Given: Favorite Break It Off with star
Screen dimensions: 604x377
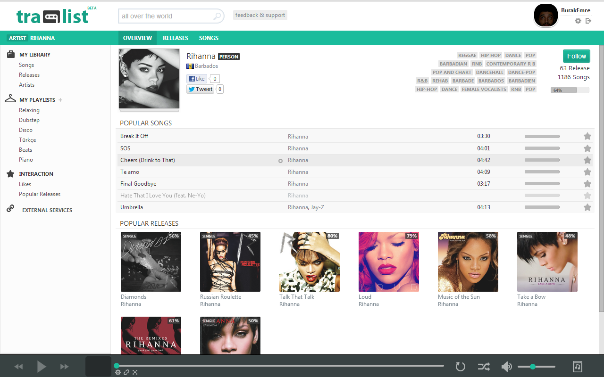Looking at the screenshot, I should [587, 136].
